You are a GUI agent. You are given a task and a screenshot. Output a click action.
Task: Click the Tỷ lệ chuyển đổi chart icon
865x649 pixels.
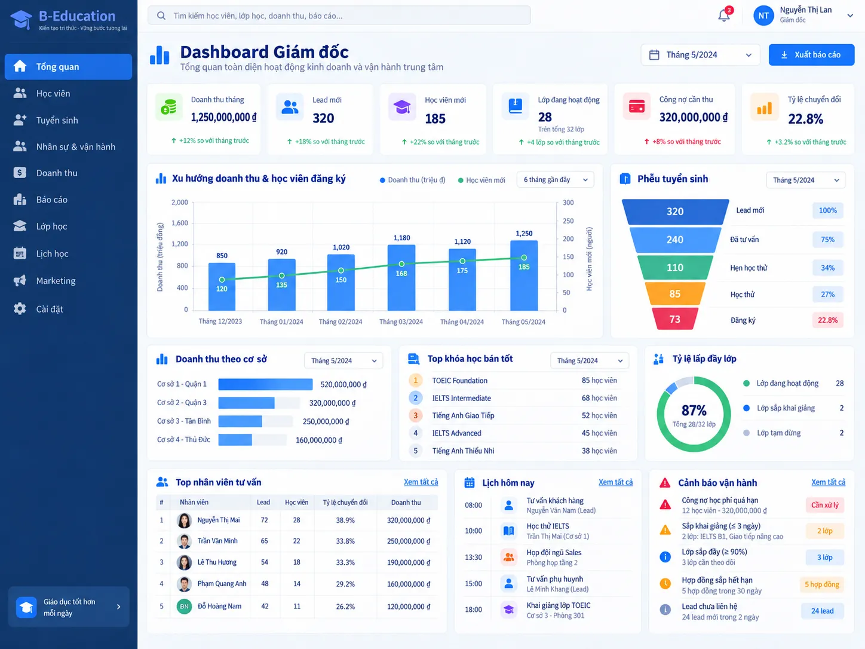(765, 107)
